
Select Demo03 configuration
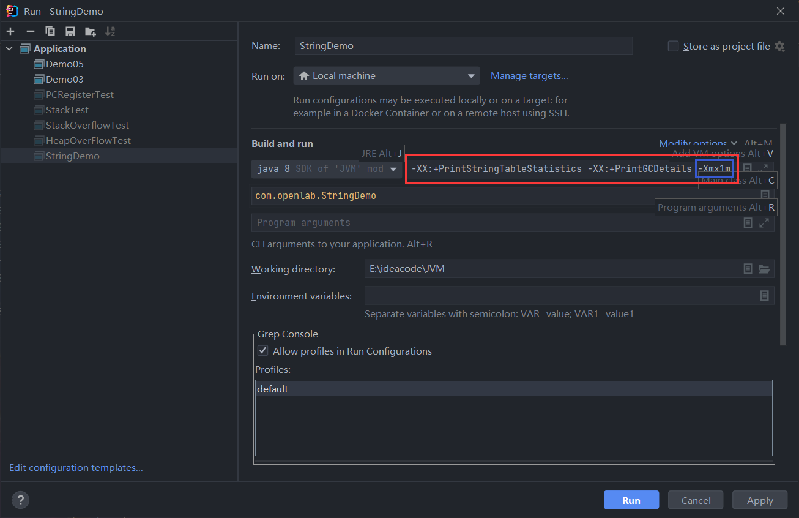point(64,79)
